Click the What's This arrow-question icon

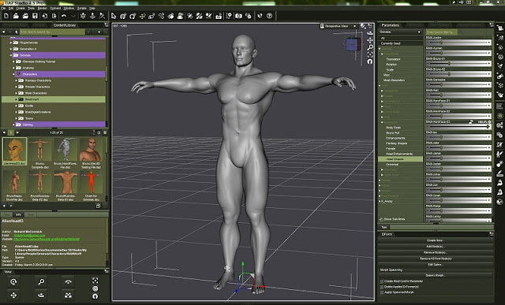pyautogui.click(x=260, y=16)
